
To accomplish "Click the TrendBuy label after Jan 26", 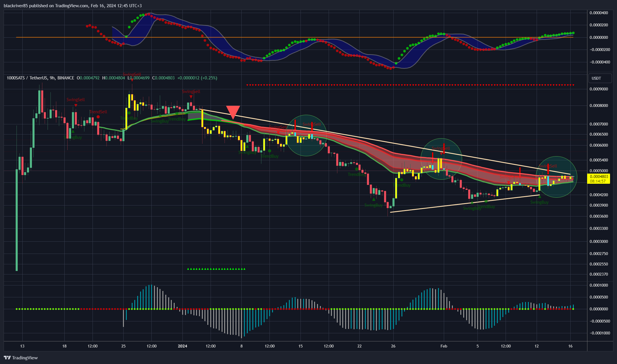I will [402, 185].
